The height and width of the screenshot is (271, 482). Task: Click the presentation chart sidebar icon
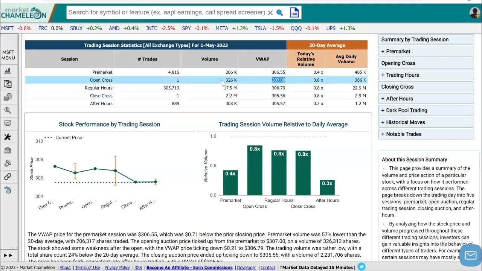pos(8,123)
